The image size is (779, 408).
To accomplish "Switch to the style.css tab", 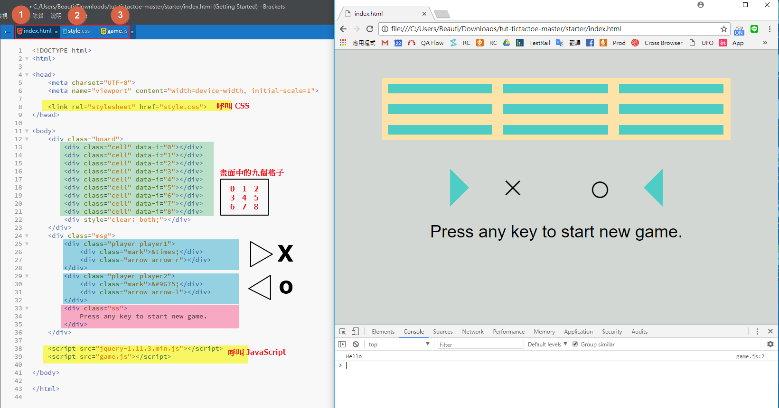I will pos(76,31).
